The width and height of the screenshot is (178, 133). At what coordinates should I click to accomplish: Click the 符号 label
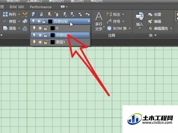tap(117, 21)
